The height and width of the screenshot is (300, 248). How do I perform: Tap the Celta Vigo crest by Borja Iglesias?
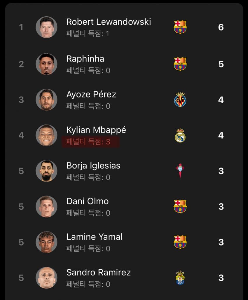click(x=180, y=171)
